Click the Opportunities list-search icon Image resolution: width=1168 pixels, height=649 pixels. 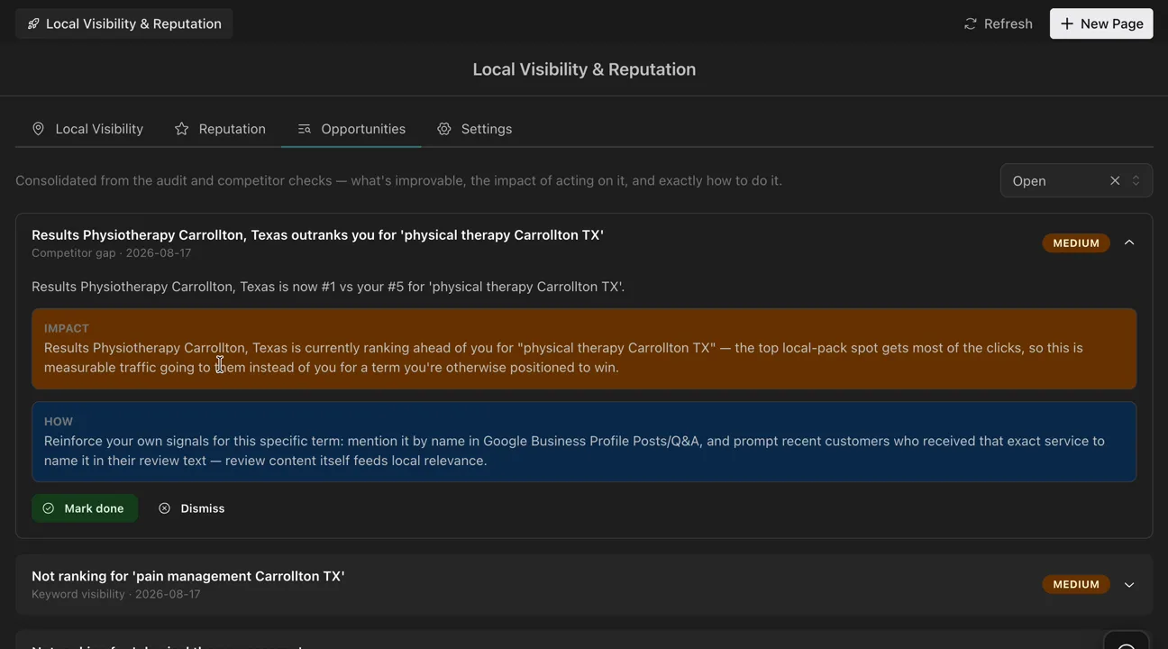click(304, 129)
